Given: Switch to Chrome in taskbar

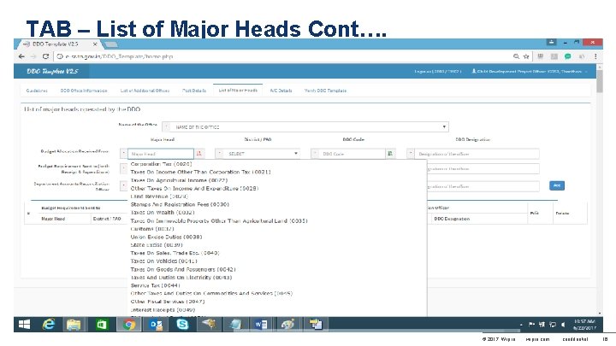Looking at the screenshot, I should click(x=128, y=325).
